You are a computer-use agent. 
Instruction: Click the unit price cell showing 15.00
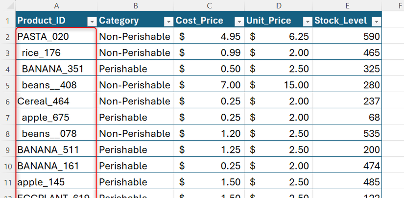(x=278, y=85)
